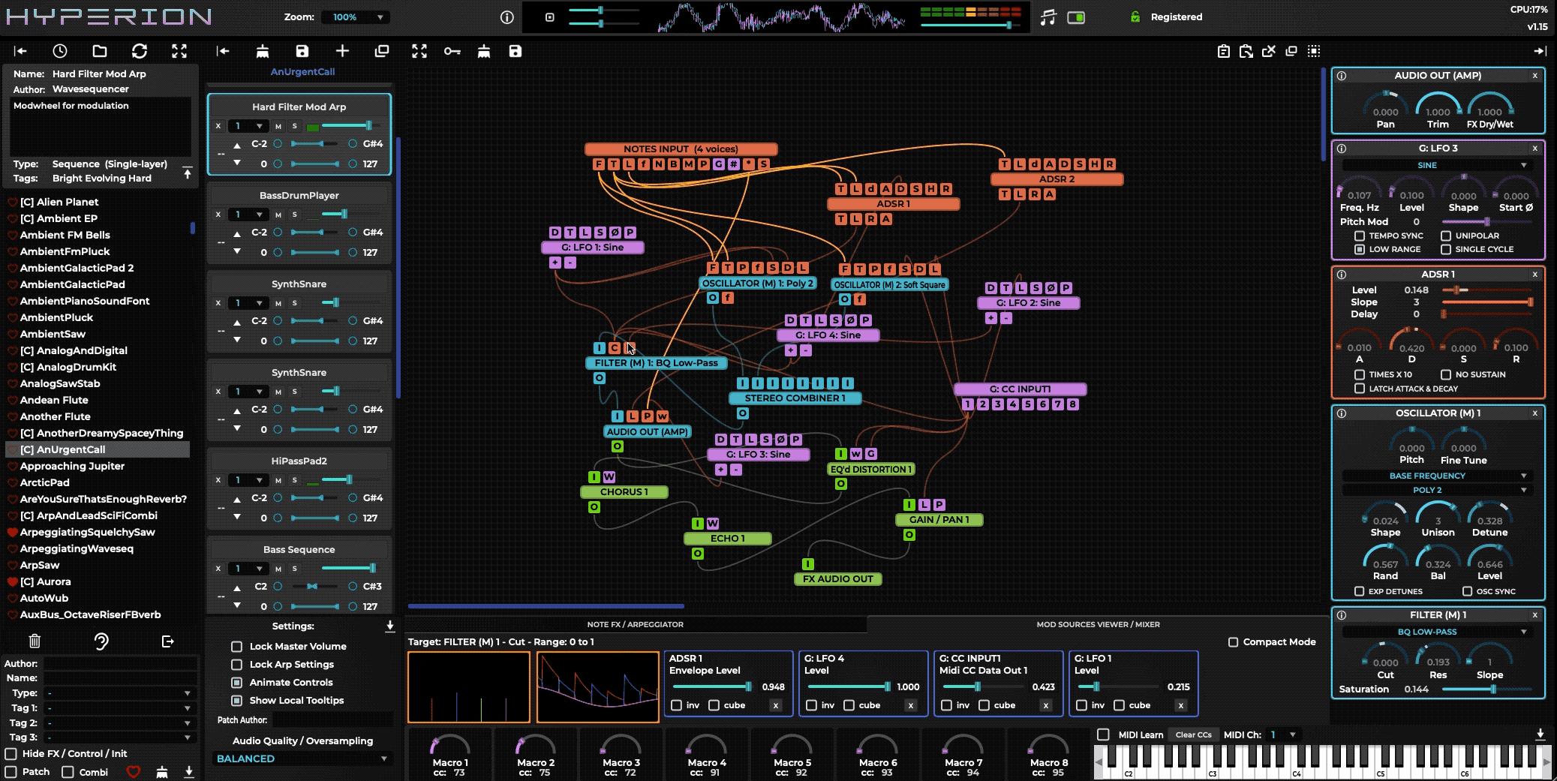Click the add layer plus icon
The image size is (1557, 781).
tap(342, 51)
